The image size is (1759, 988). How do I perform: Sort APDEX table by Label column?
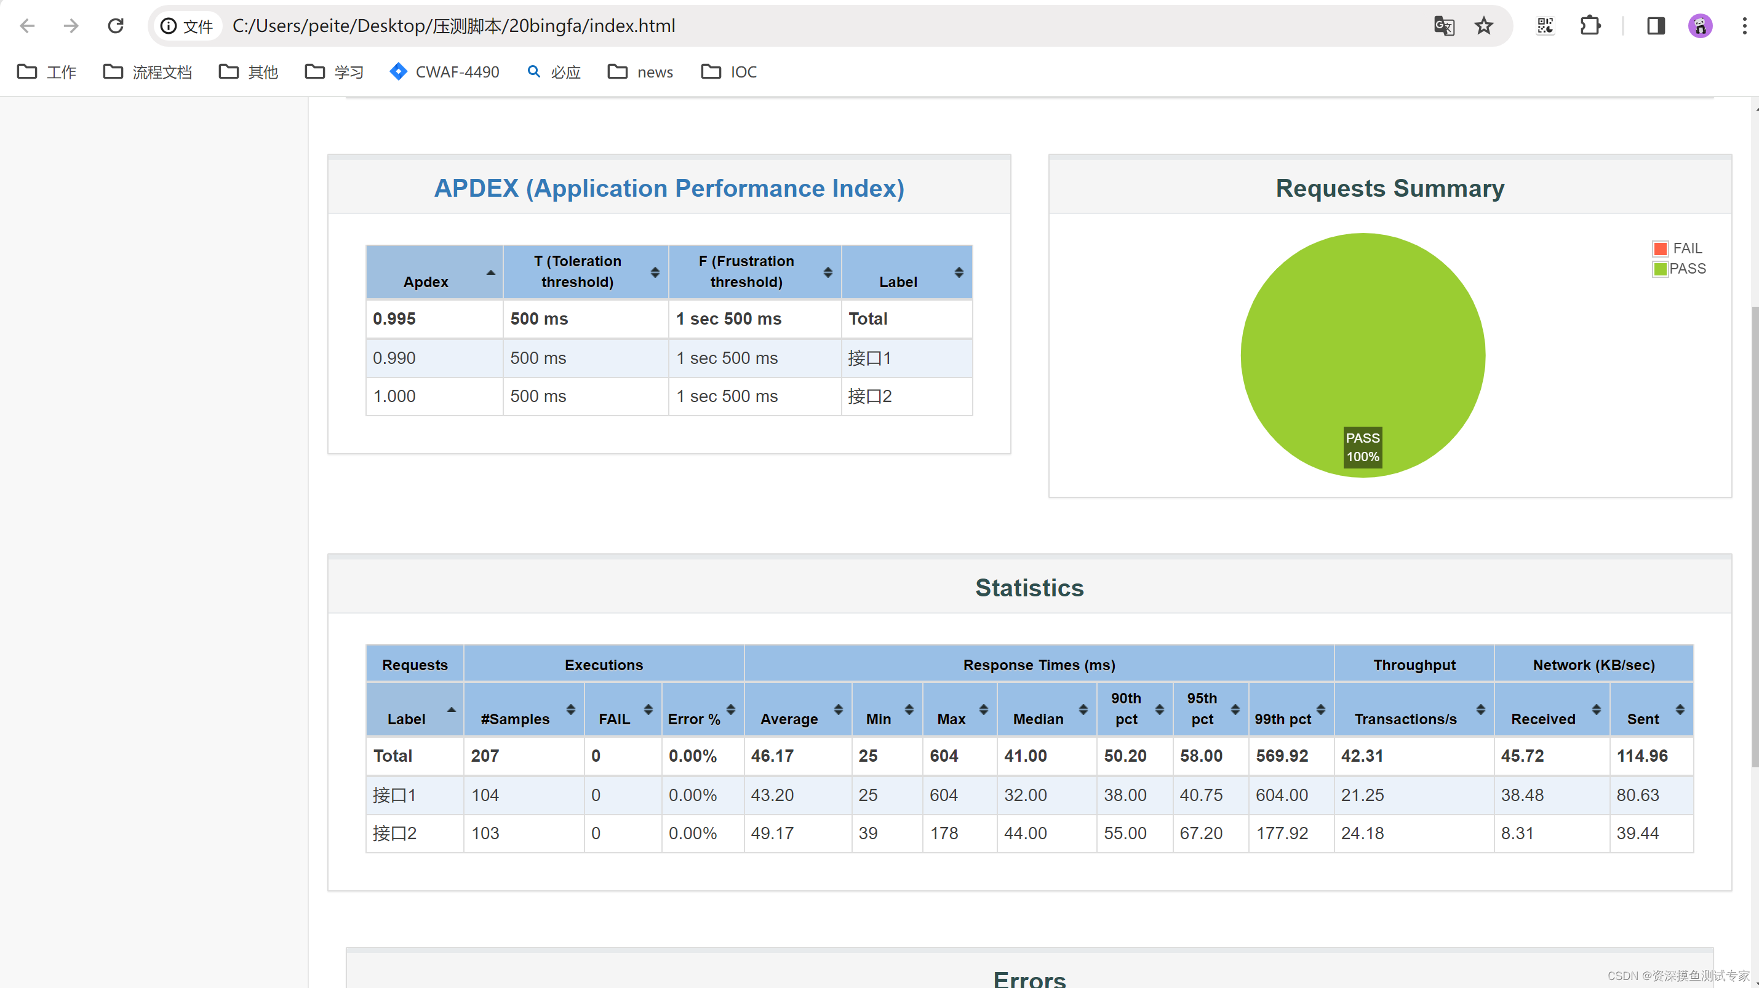pos(907,272)
